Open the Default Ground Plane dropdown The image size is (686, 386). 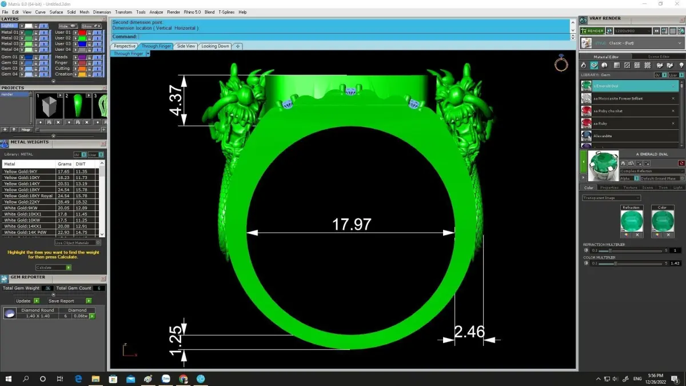pos(662,178)
